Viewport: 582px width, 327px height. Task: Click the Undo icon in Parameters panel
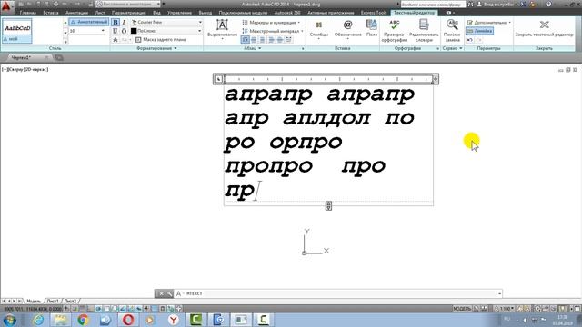(470, 40)
